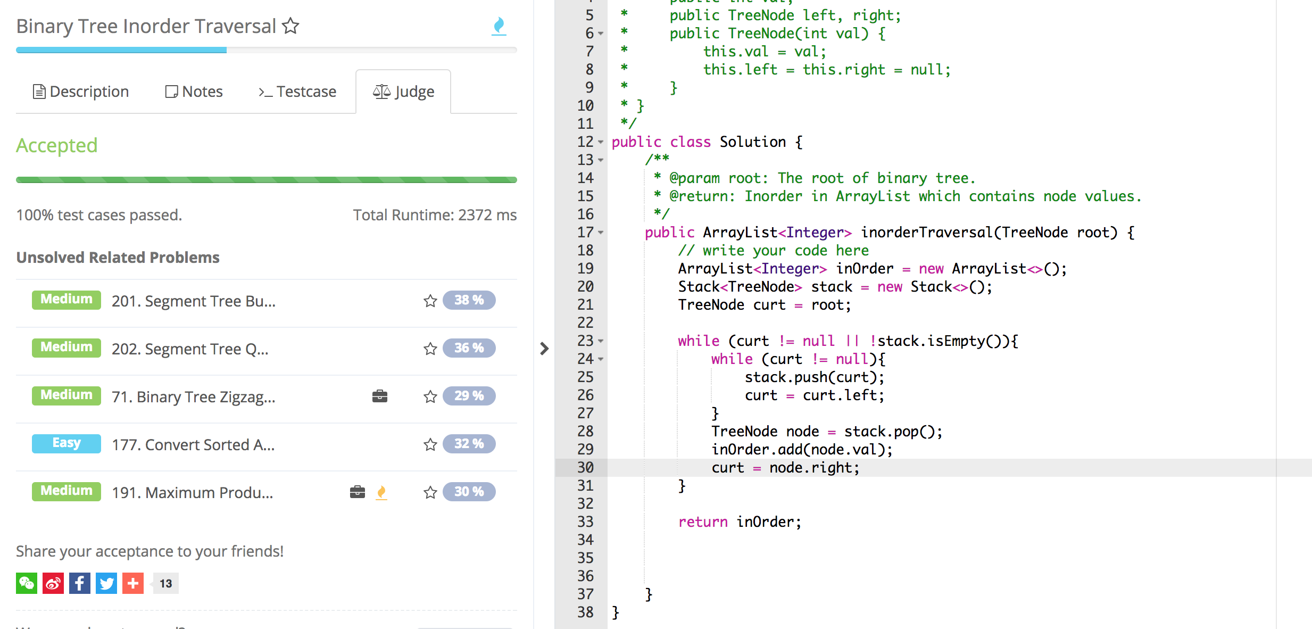This screenshot has height=629, width=1312.
Task: Click the Notes tab to view notes
Action: tap(193, 92)
